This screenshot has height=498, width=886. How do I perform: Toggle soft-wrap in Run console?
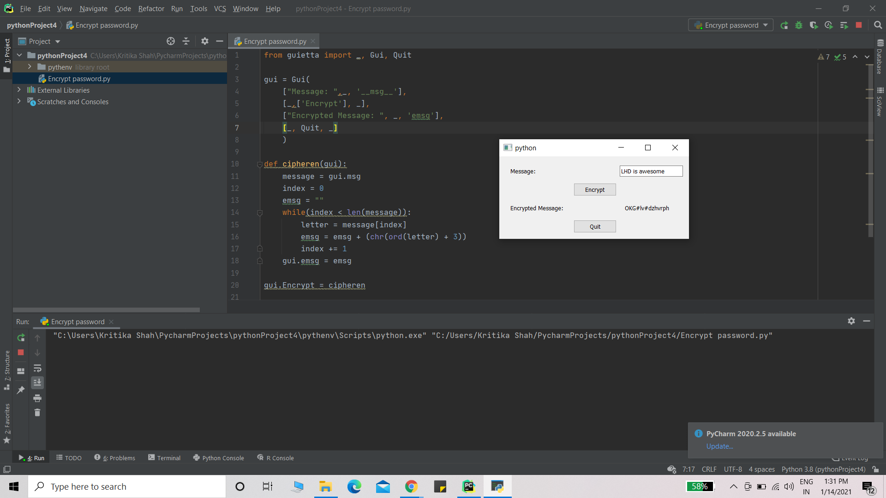click(x=37, y=368)
